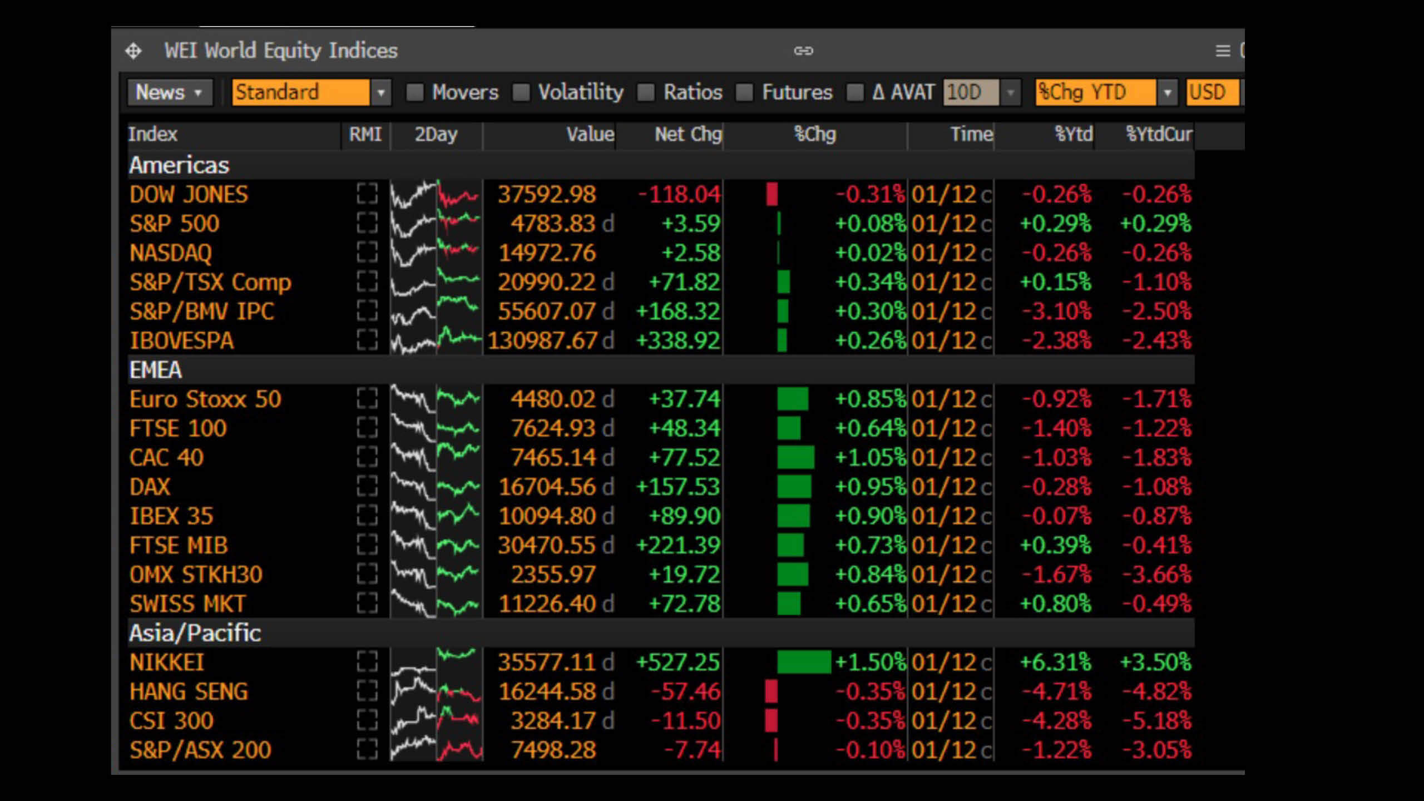This screenshot has width=1424, height=801.
Task: Click RMI box icon for IBOVESPA
Action: [x=367, y=340]
